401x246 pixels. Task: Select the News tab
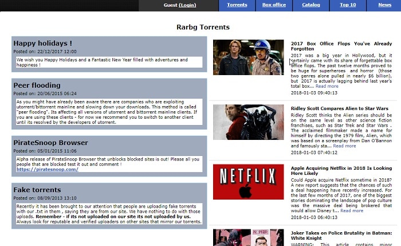(x=384, y=5)
